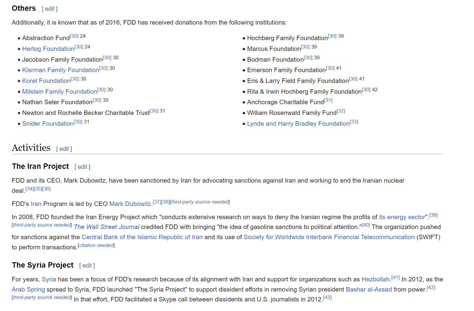The width and height of the screenshot is (474, 311).
Task: Jump to reference 30 after Rita & Irwin Hochberg Foundation
Action: click(366, 90)
